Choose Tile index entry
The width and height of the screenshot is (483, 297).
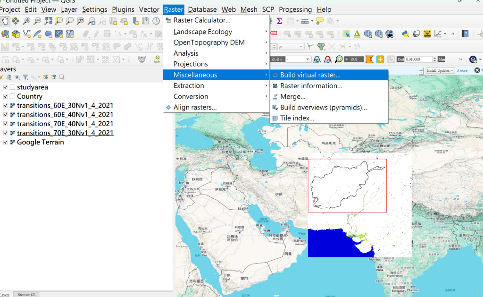[329, 118]
